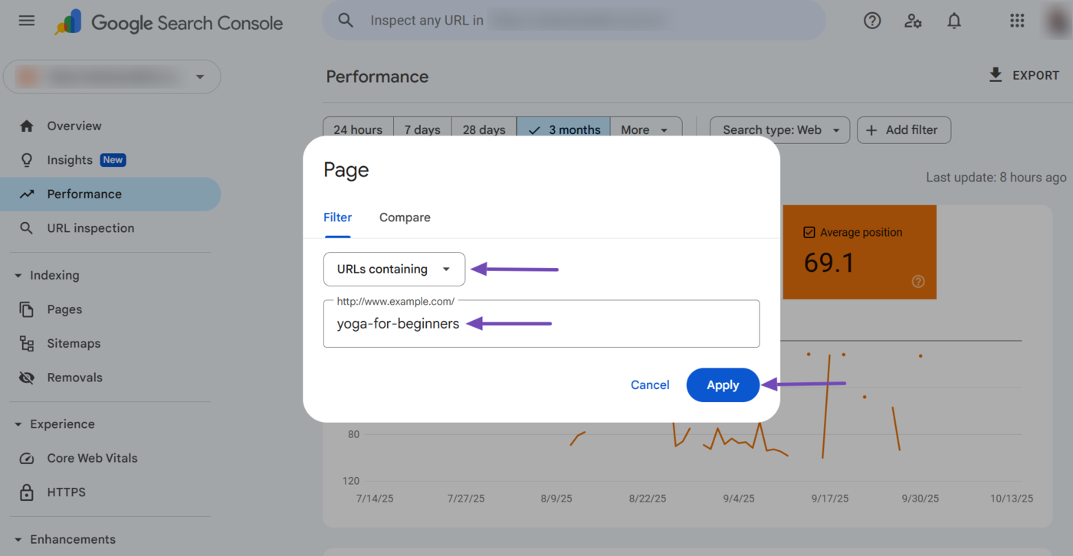
Task: Click the Export download icon
Action: (x=996, y=75)
